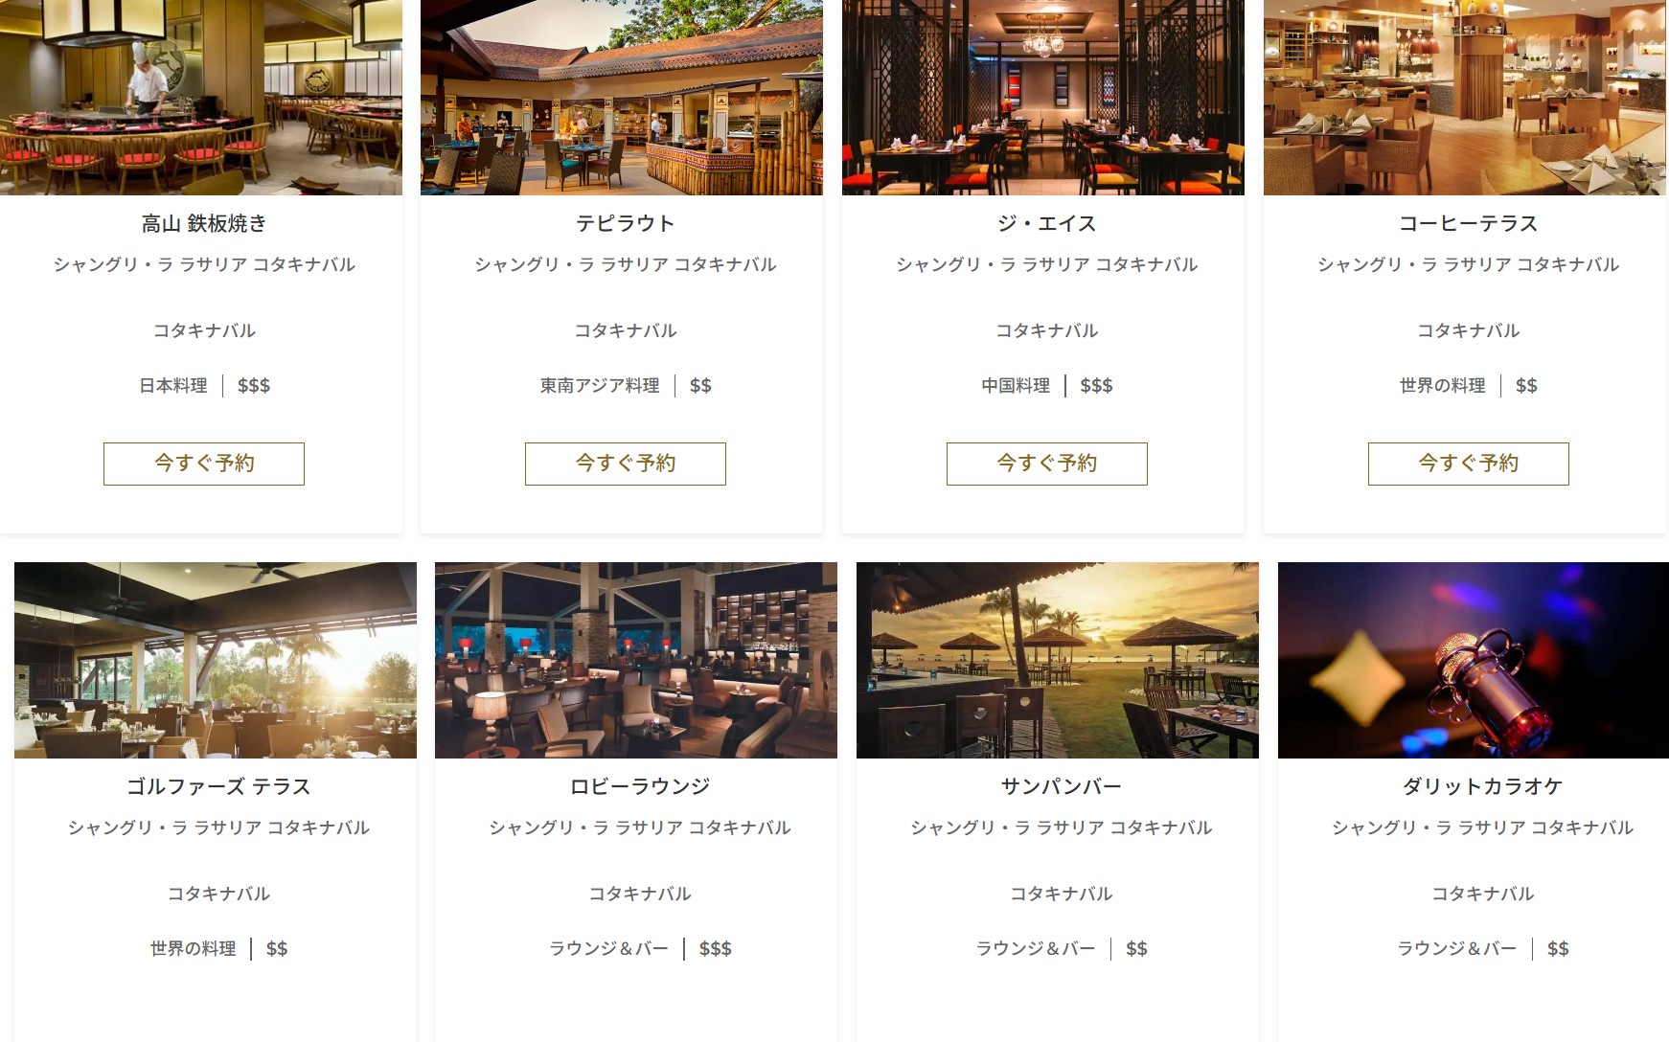Image resolution: width=1669 pixels, height=1042 pixels.
Task: Click the サンパンバー name heading
Action: [x=1062, y=787]
